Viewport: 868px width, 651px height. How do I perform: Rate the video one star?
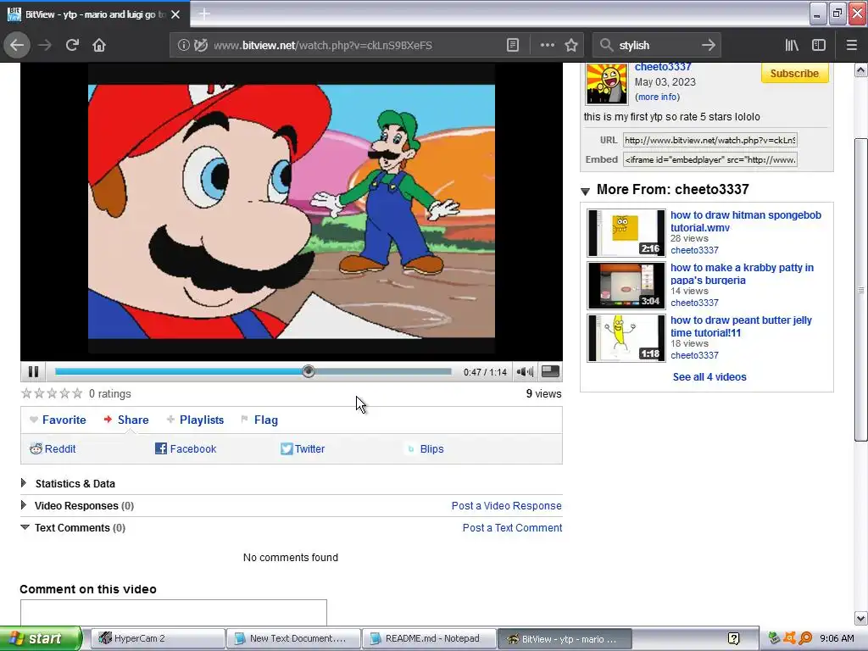click(x=26, y=393)
